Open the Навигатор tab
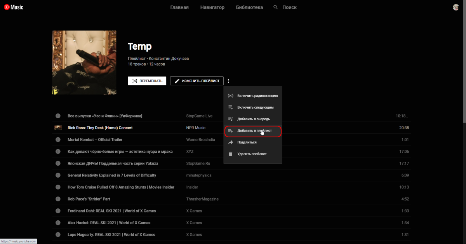 (x=212, y=7)
